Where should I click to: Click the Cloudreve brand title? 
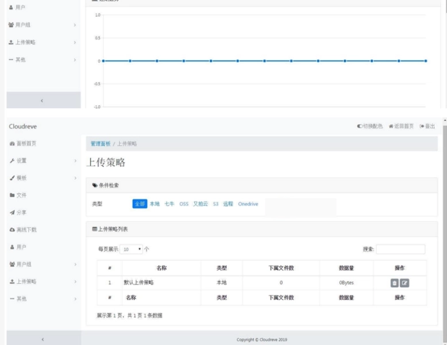(x=23, y=126)
